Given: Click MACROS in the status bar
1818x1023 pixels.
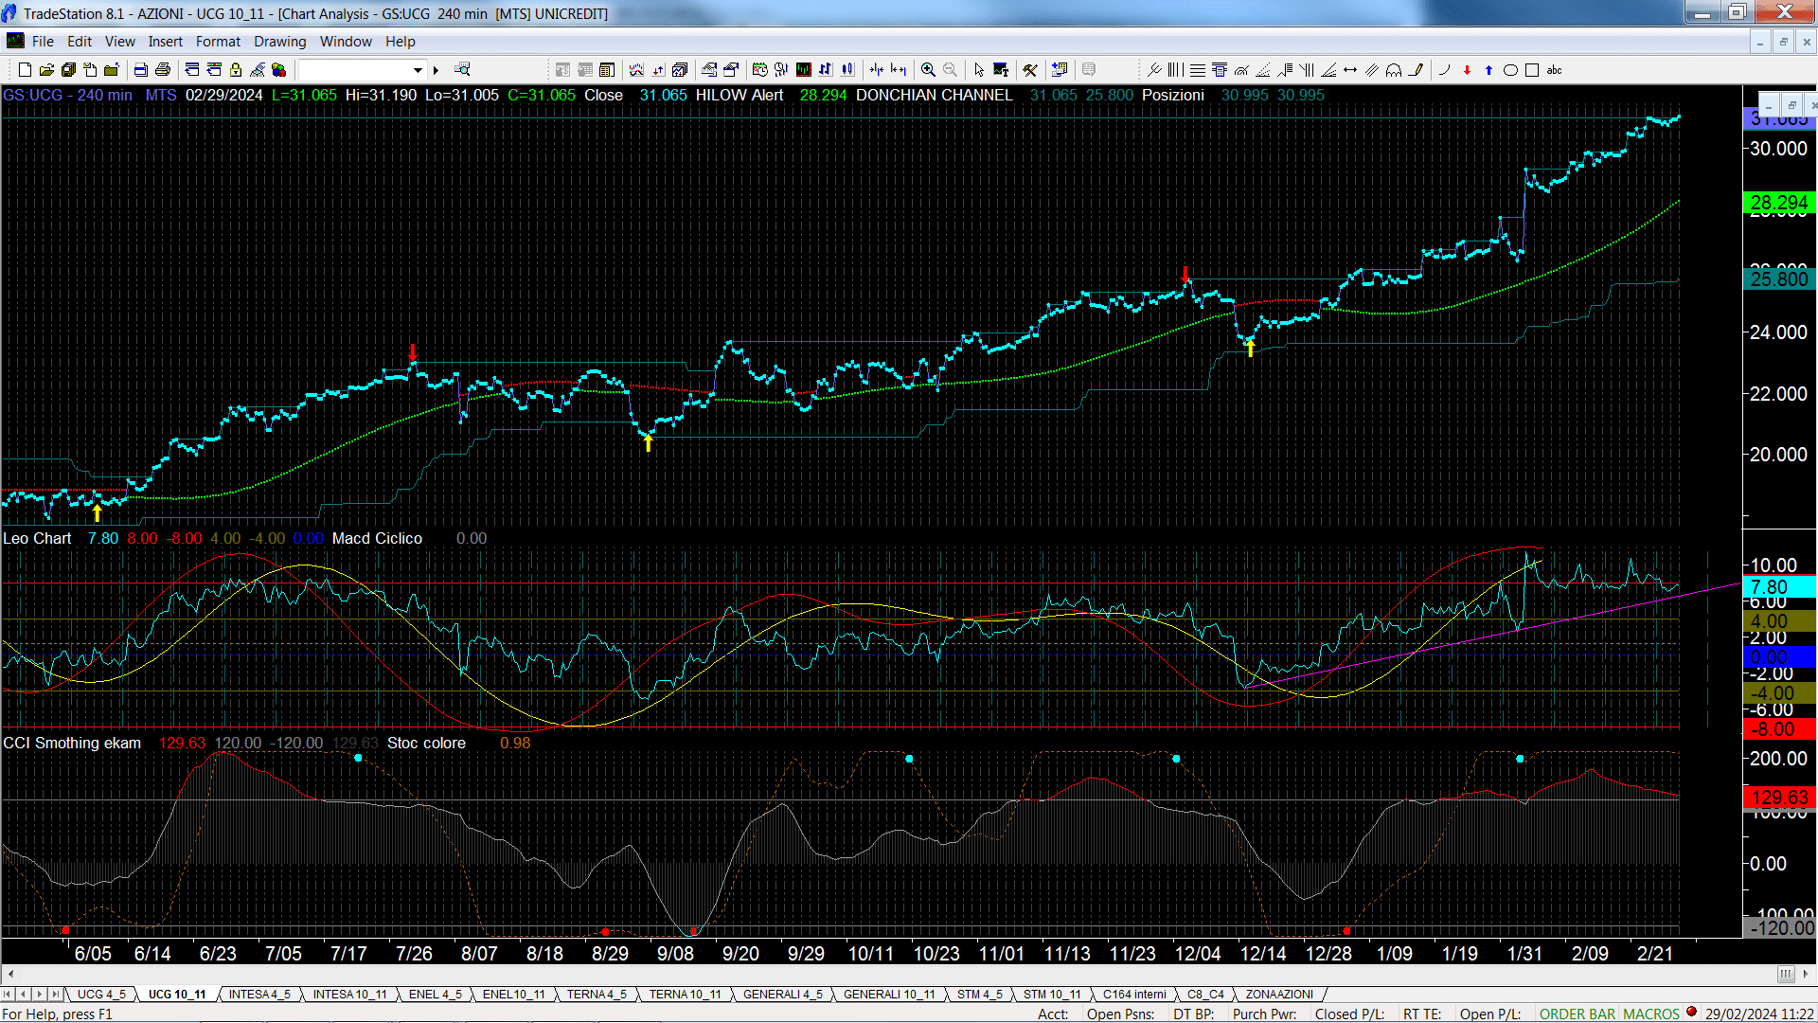Looking at the screenshot, I should tap(1651, 1014).
